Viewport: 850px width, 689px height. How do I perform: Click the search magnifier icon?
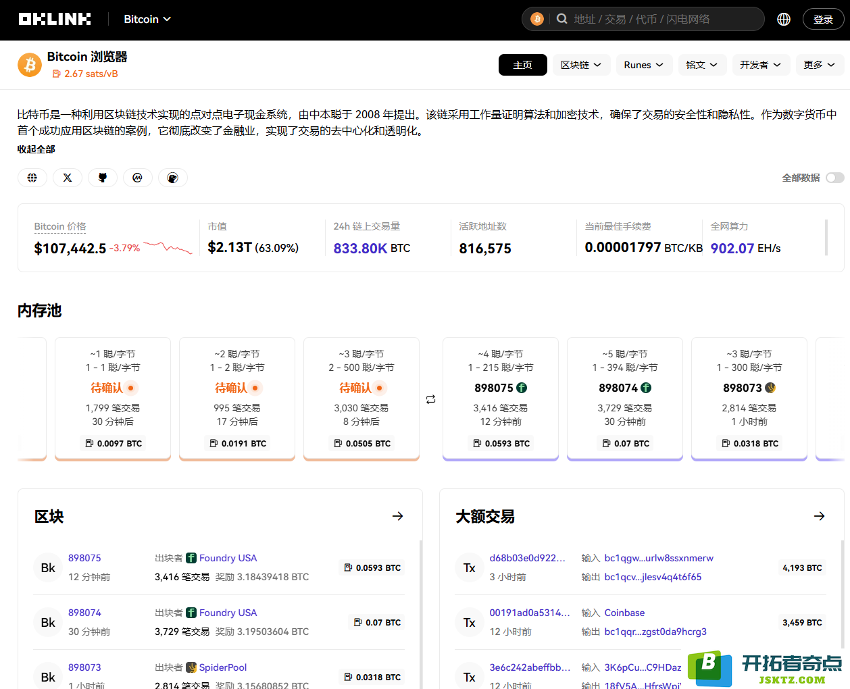click(561, 19)
